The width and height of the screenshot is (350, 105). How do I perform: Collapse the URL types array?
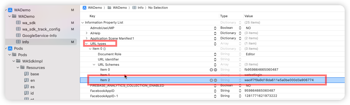coord(86,44)
